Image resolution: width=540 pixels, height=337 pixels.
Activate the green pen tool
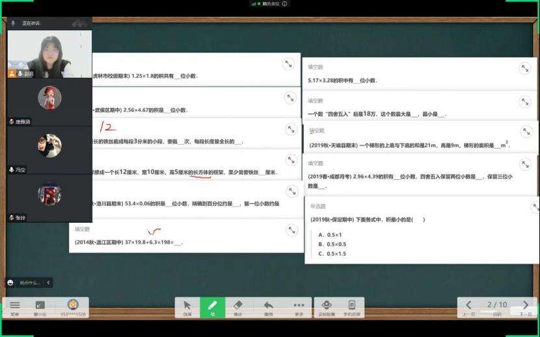(211, 306)
